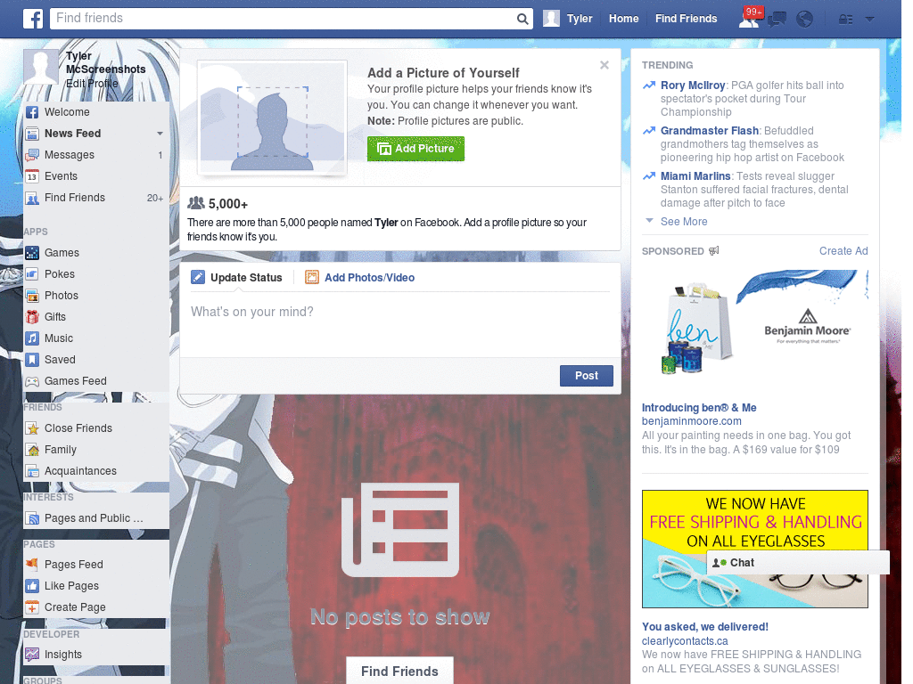Click the search magnifier icon
Viewport: 913px width, 684px height.
tap(522, 20)
